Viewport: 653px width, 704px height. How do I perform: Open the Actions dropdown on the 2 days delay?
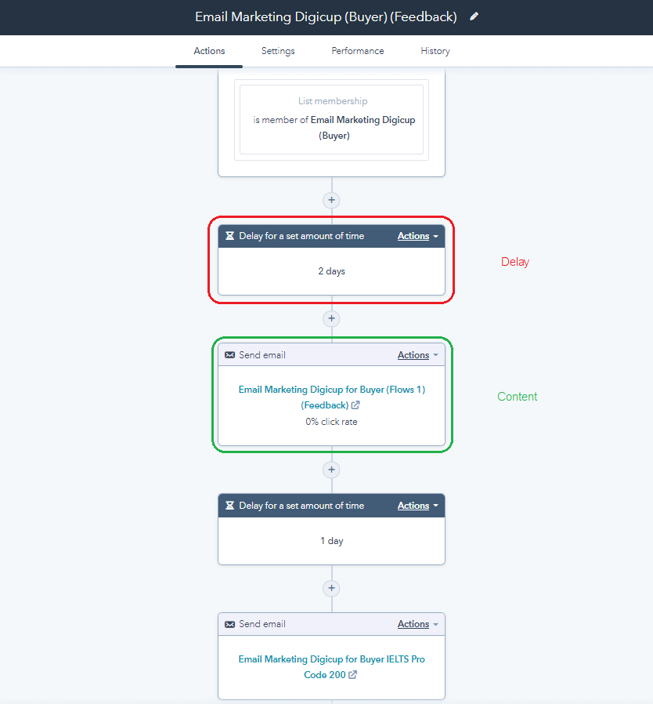click(x=413, y=236)
